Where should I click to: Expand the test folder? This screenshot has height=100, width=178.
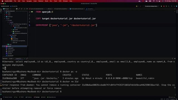6,44
